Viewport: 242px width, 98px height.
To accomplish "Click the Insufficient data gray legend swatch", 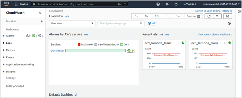I will pyautogui.click(x=96, y=45).
